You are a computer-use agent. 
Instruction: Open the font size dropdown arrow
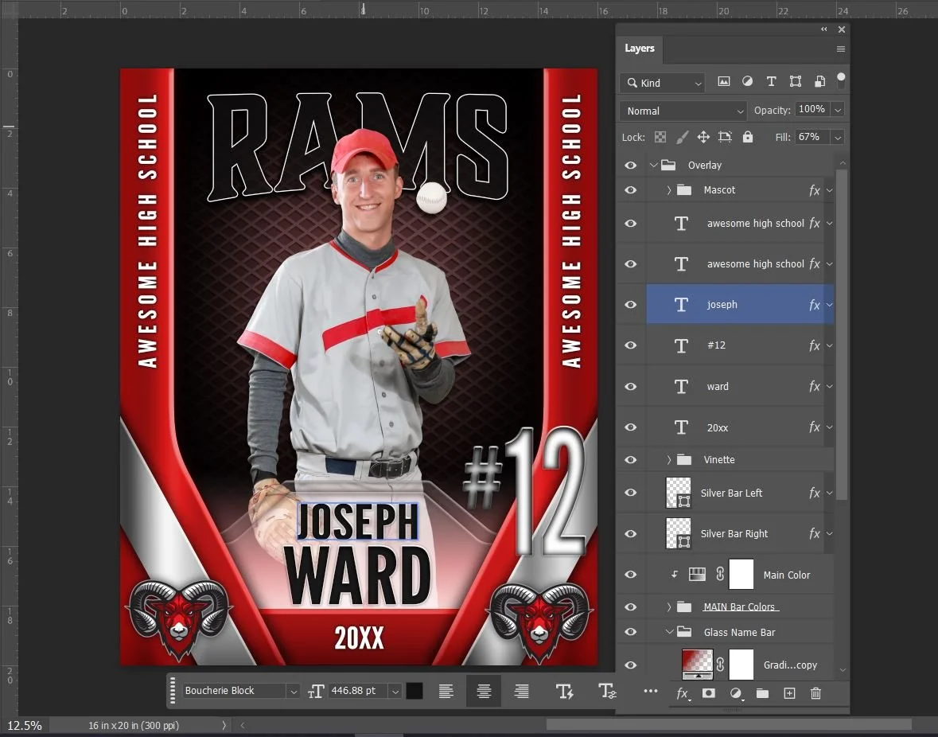[395, 692]
